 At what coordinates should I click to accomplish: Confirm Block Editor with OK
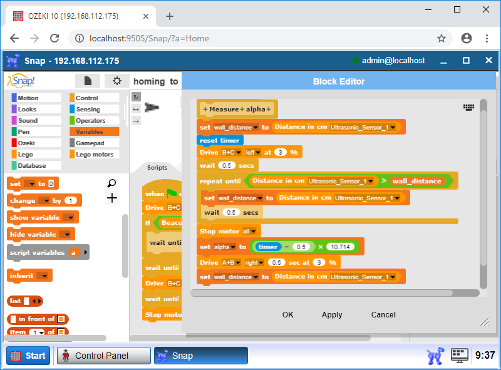[x=287, y=315]
